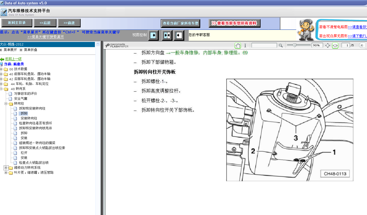Click the Macromedia FlashPaper logo
This screenshot has height=215, width=367.
pos(117,45)
